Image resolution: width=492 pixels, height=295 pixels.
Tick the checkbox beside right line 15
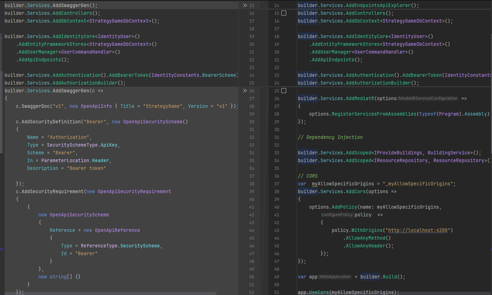(283, 13)
